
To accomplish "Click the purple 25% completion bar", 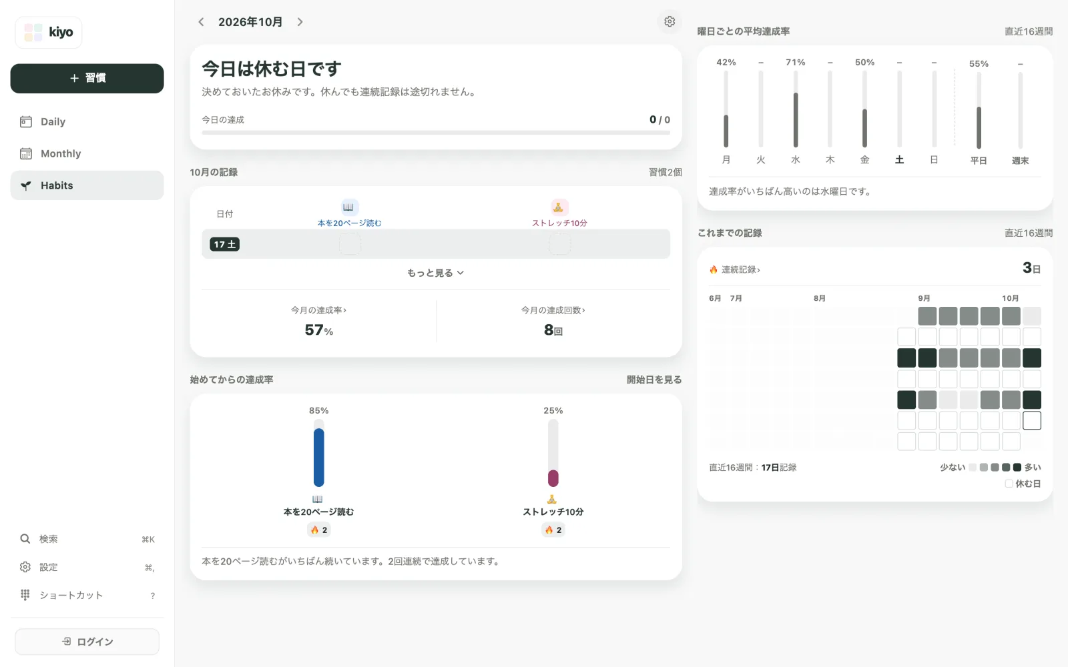I will click(x=553, y=478).
